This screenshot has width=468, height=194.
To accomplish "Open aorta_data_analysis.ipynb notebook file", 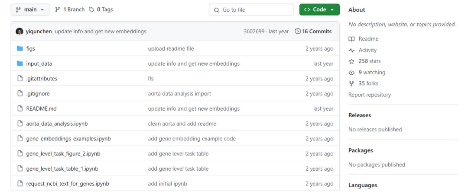I will click(x=57, y=124).
